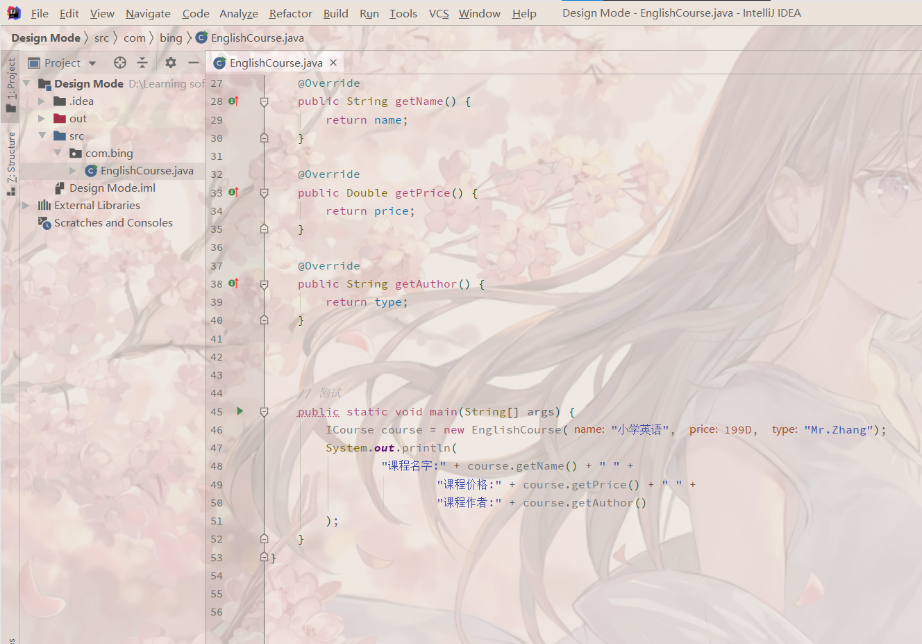
Task: Click the override gutter icon for getName
Action: click(233, 101)
